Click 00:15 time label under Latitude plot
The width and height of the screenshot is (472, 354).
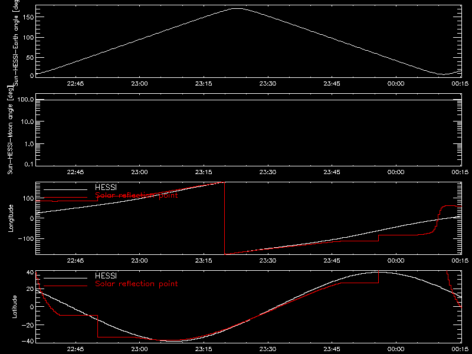[x=460, y=349]
